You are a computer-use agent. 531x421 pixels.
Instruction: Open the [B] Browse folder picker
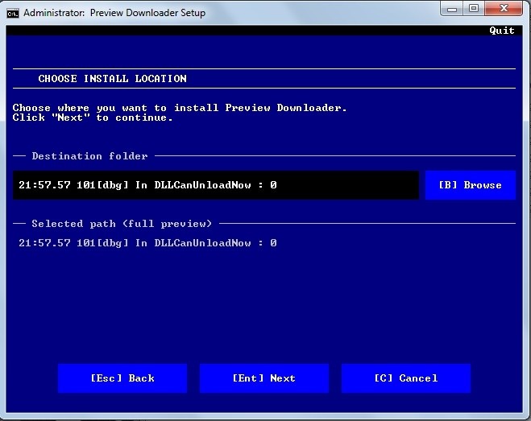471,185
